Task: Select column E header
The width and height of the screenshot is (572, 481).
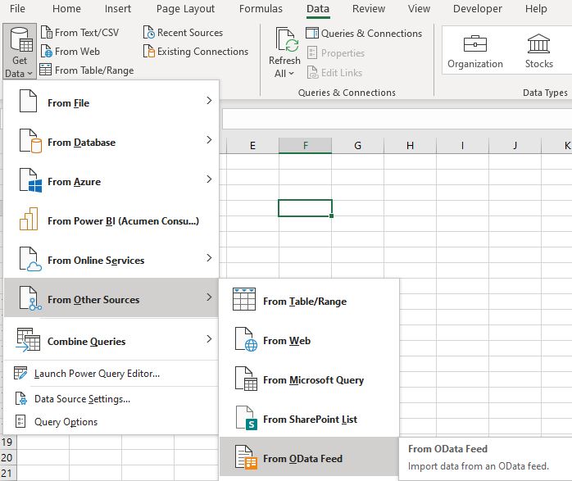Action: [x=252, y=146]
